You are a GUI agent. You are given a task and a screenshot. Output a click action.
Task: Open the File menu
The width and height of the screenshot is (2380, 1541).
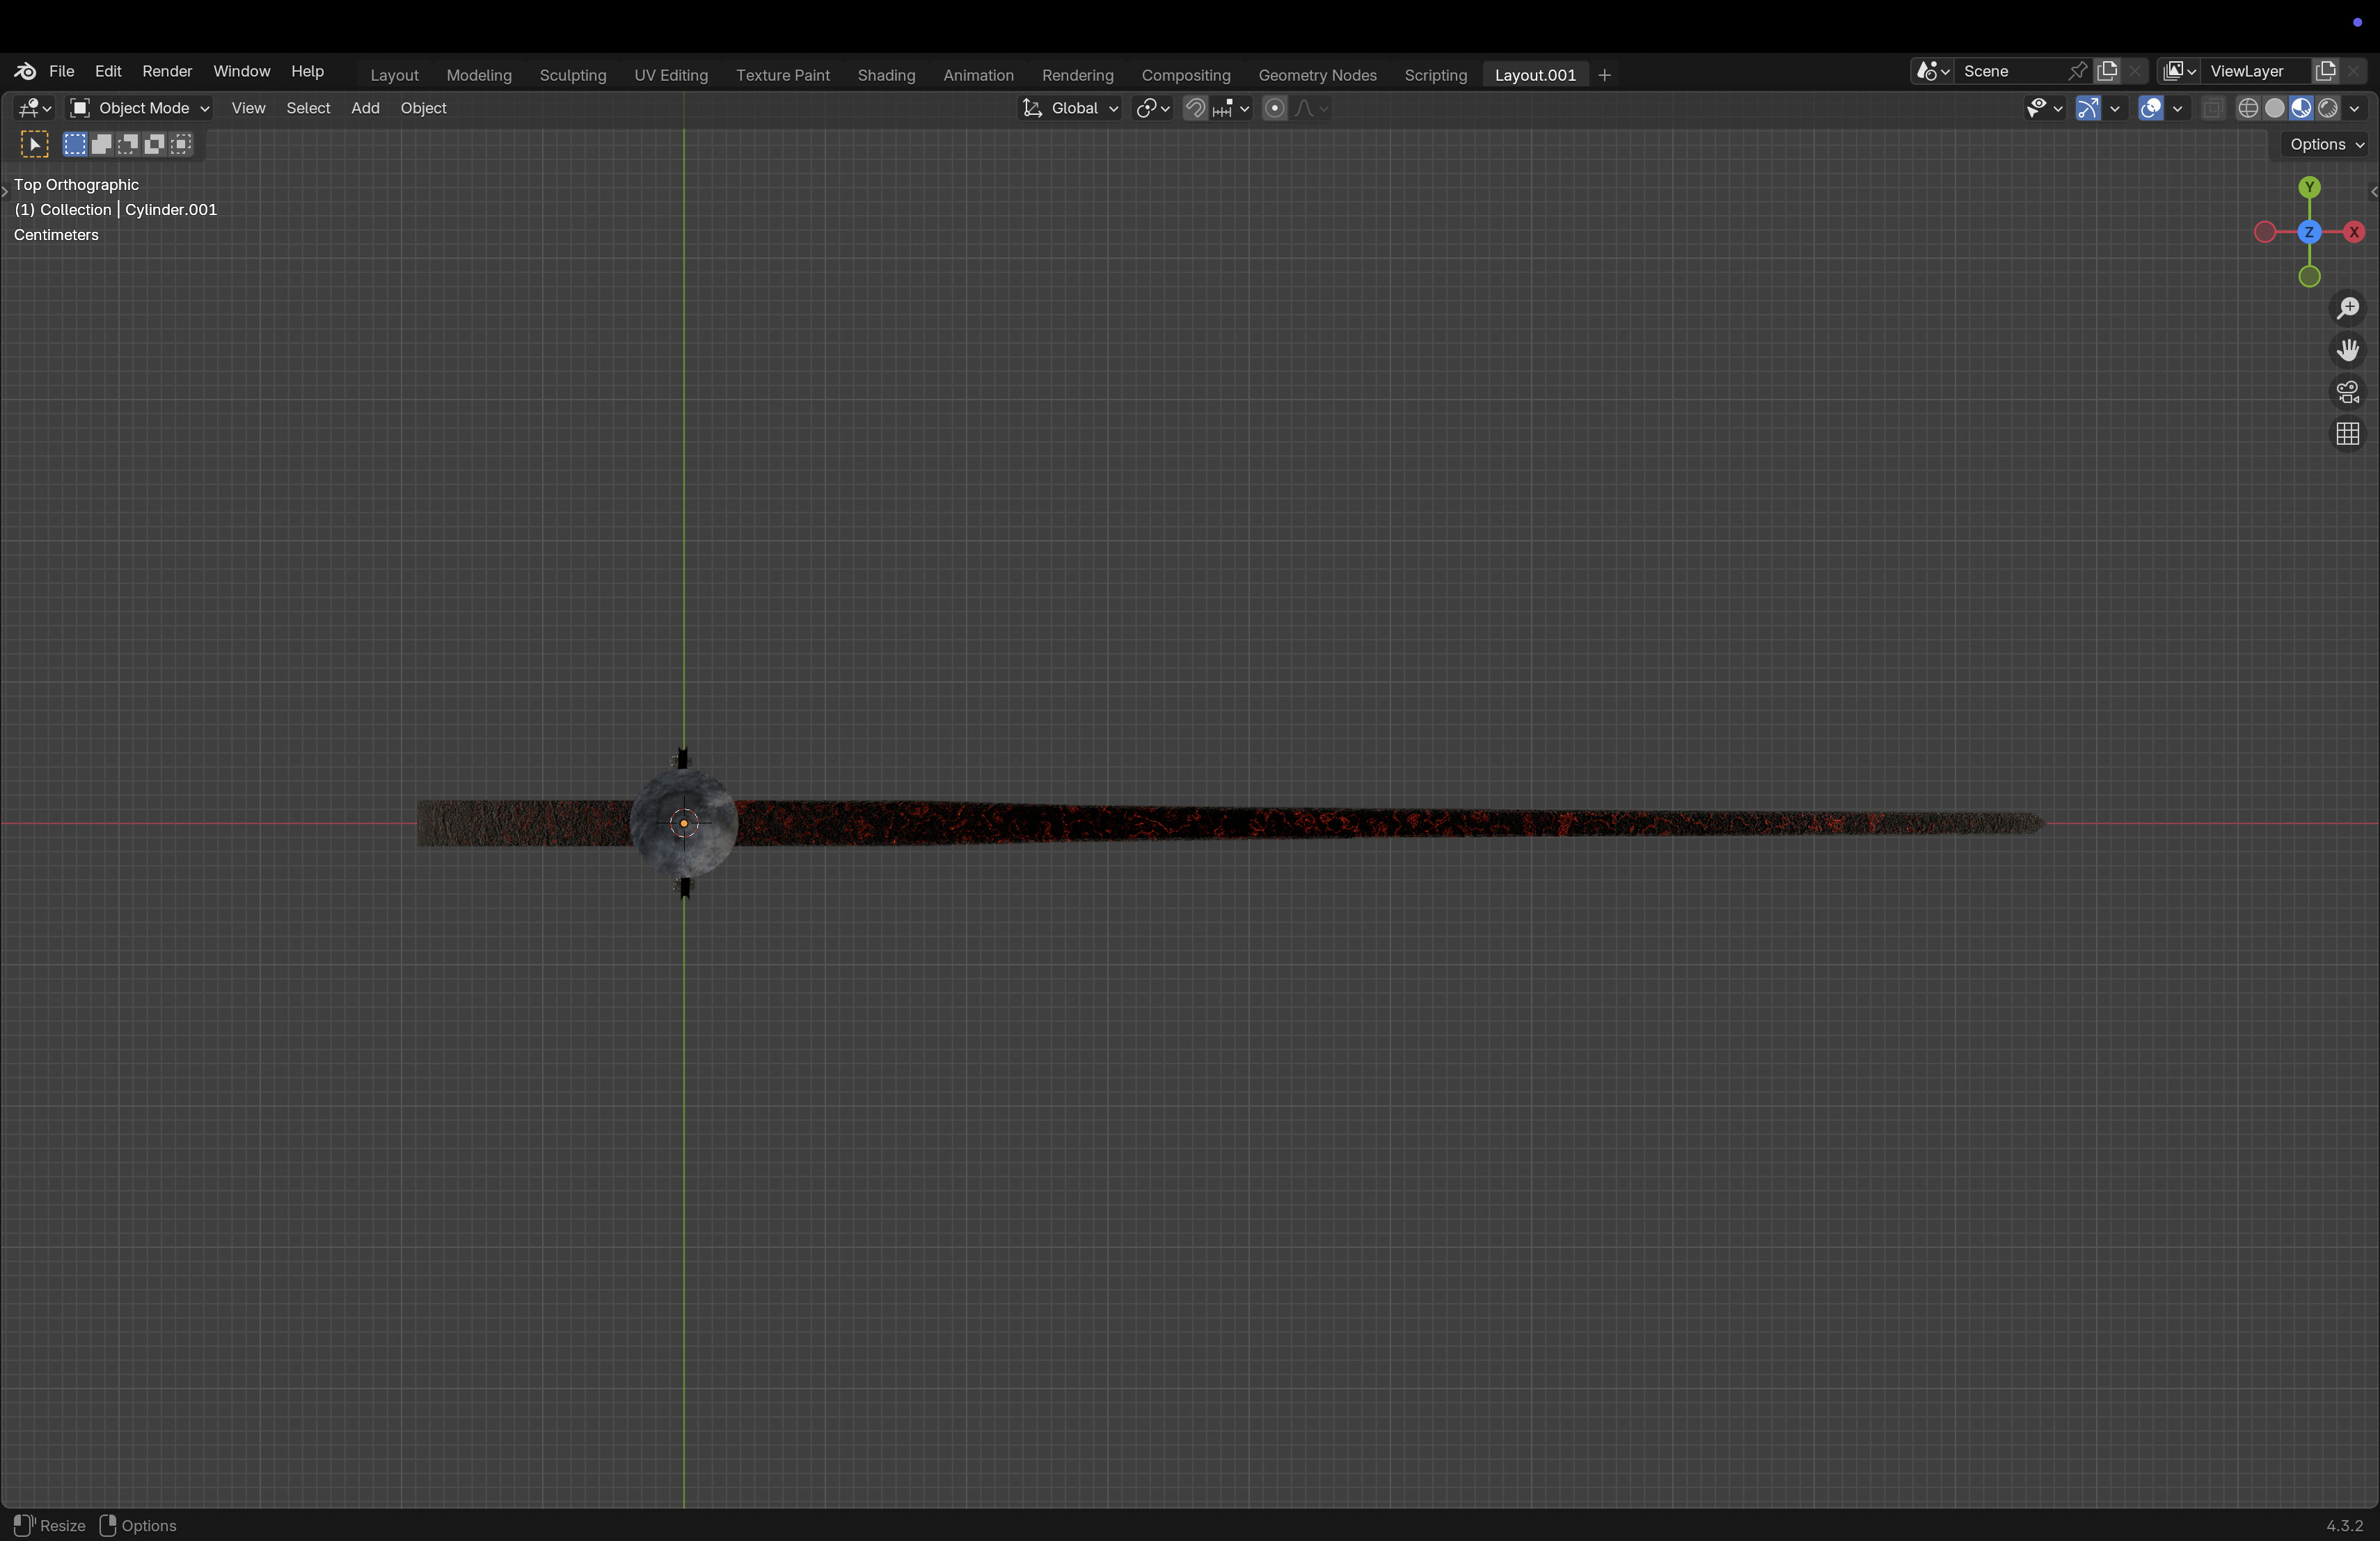pos(62,71)
